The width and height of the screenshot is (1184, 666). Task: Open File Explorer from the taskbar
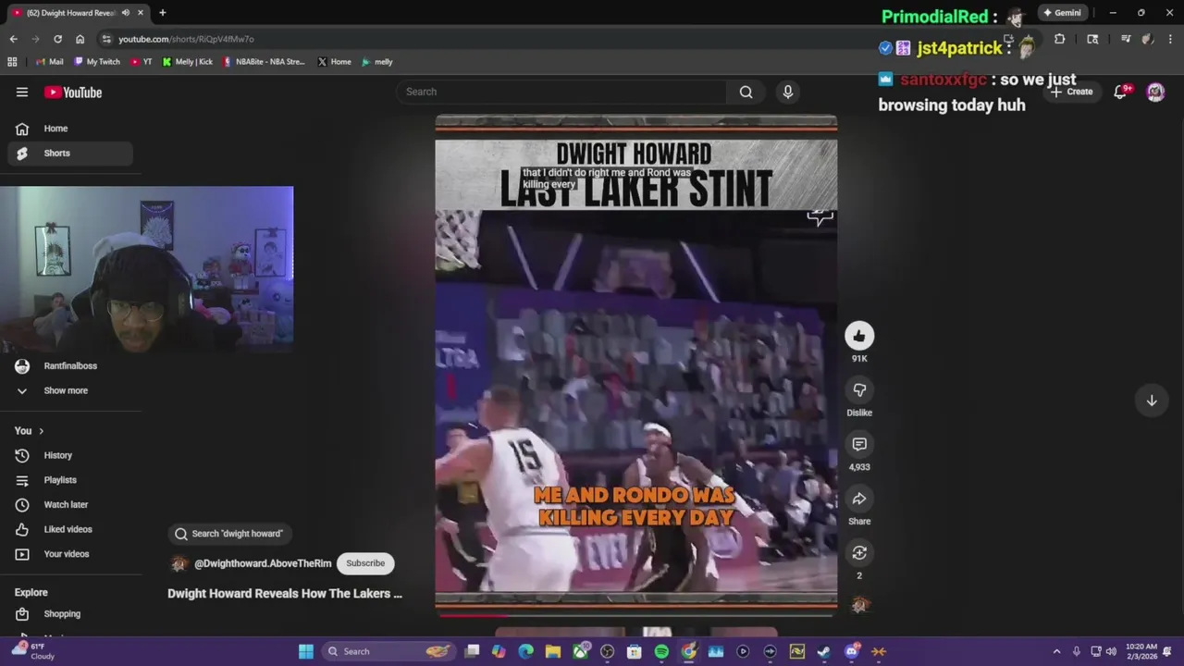click(553, 651)
